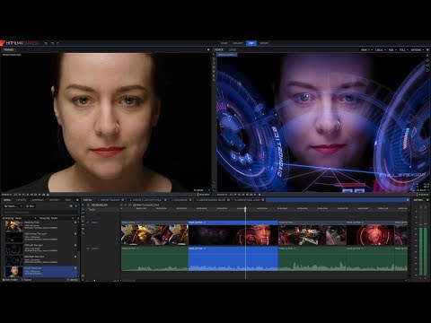Switch to the Media panel tab
431x323 pixels.
point(7,200)
